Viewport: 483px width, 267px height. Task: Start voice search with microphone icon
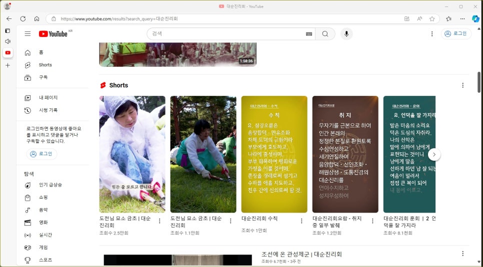(346, 34)
